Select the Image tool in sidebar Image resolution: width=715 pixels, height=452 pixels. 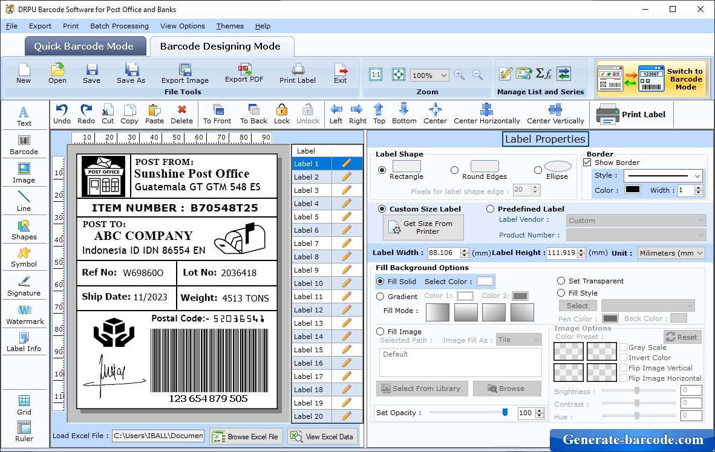point(24,173)
